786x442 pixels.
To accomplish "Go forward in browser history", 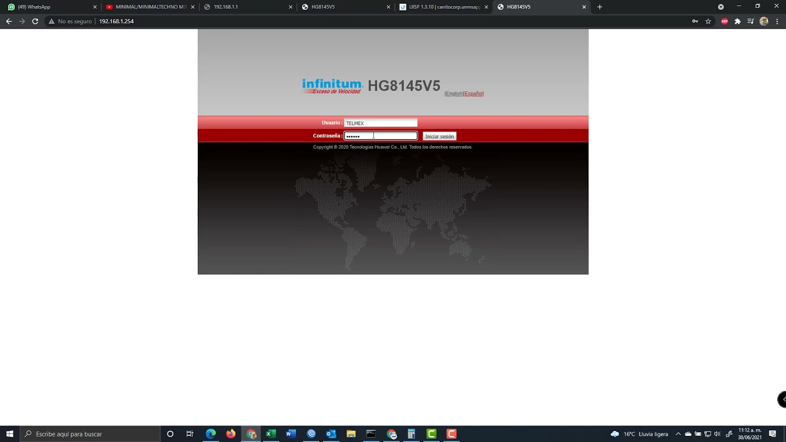I will [x=22, y=21].
